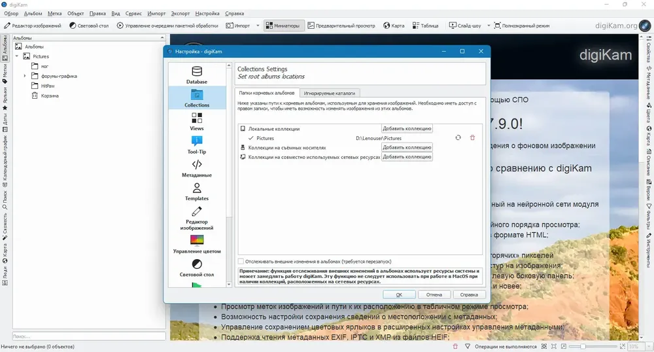Adjust the thumbnail zoom slider in status bar
Viewport: 654px width, 352px height.
coord(582,346)
